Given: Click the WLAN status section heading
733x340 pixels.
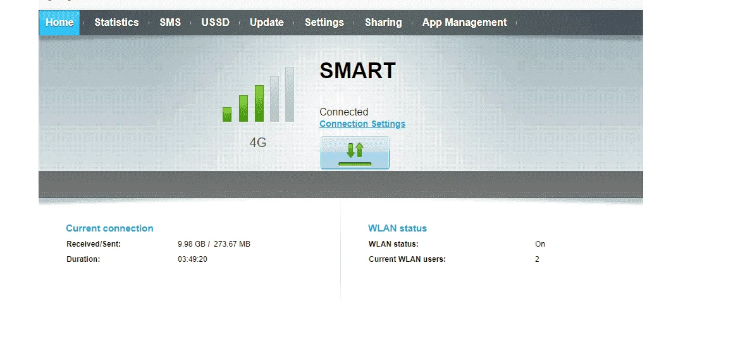Looking at the screenshot, I should pyautogui.click(x=397, y=228).
